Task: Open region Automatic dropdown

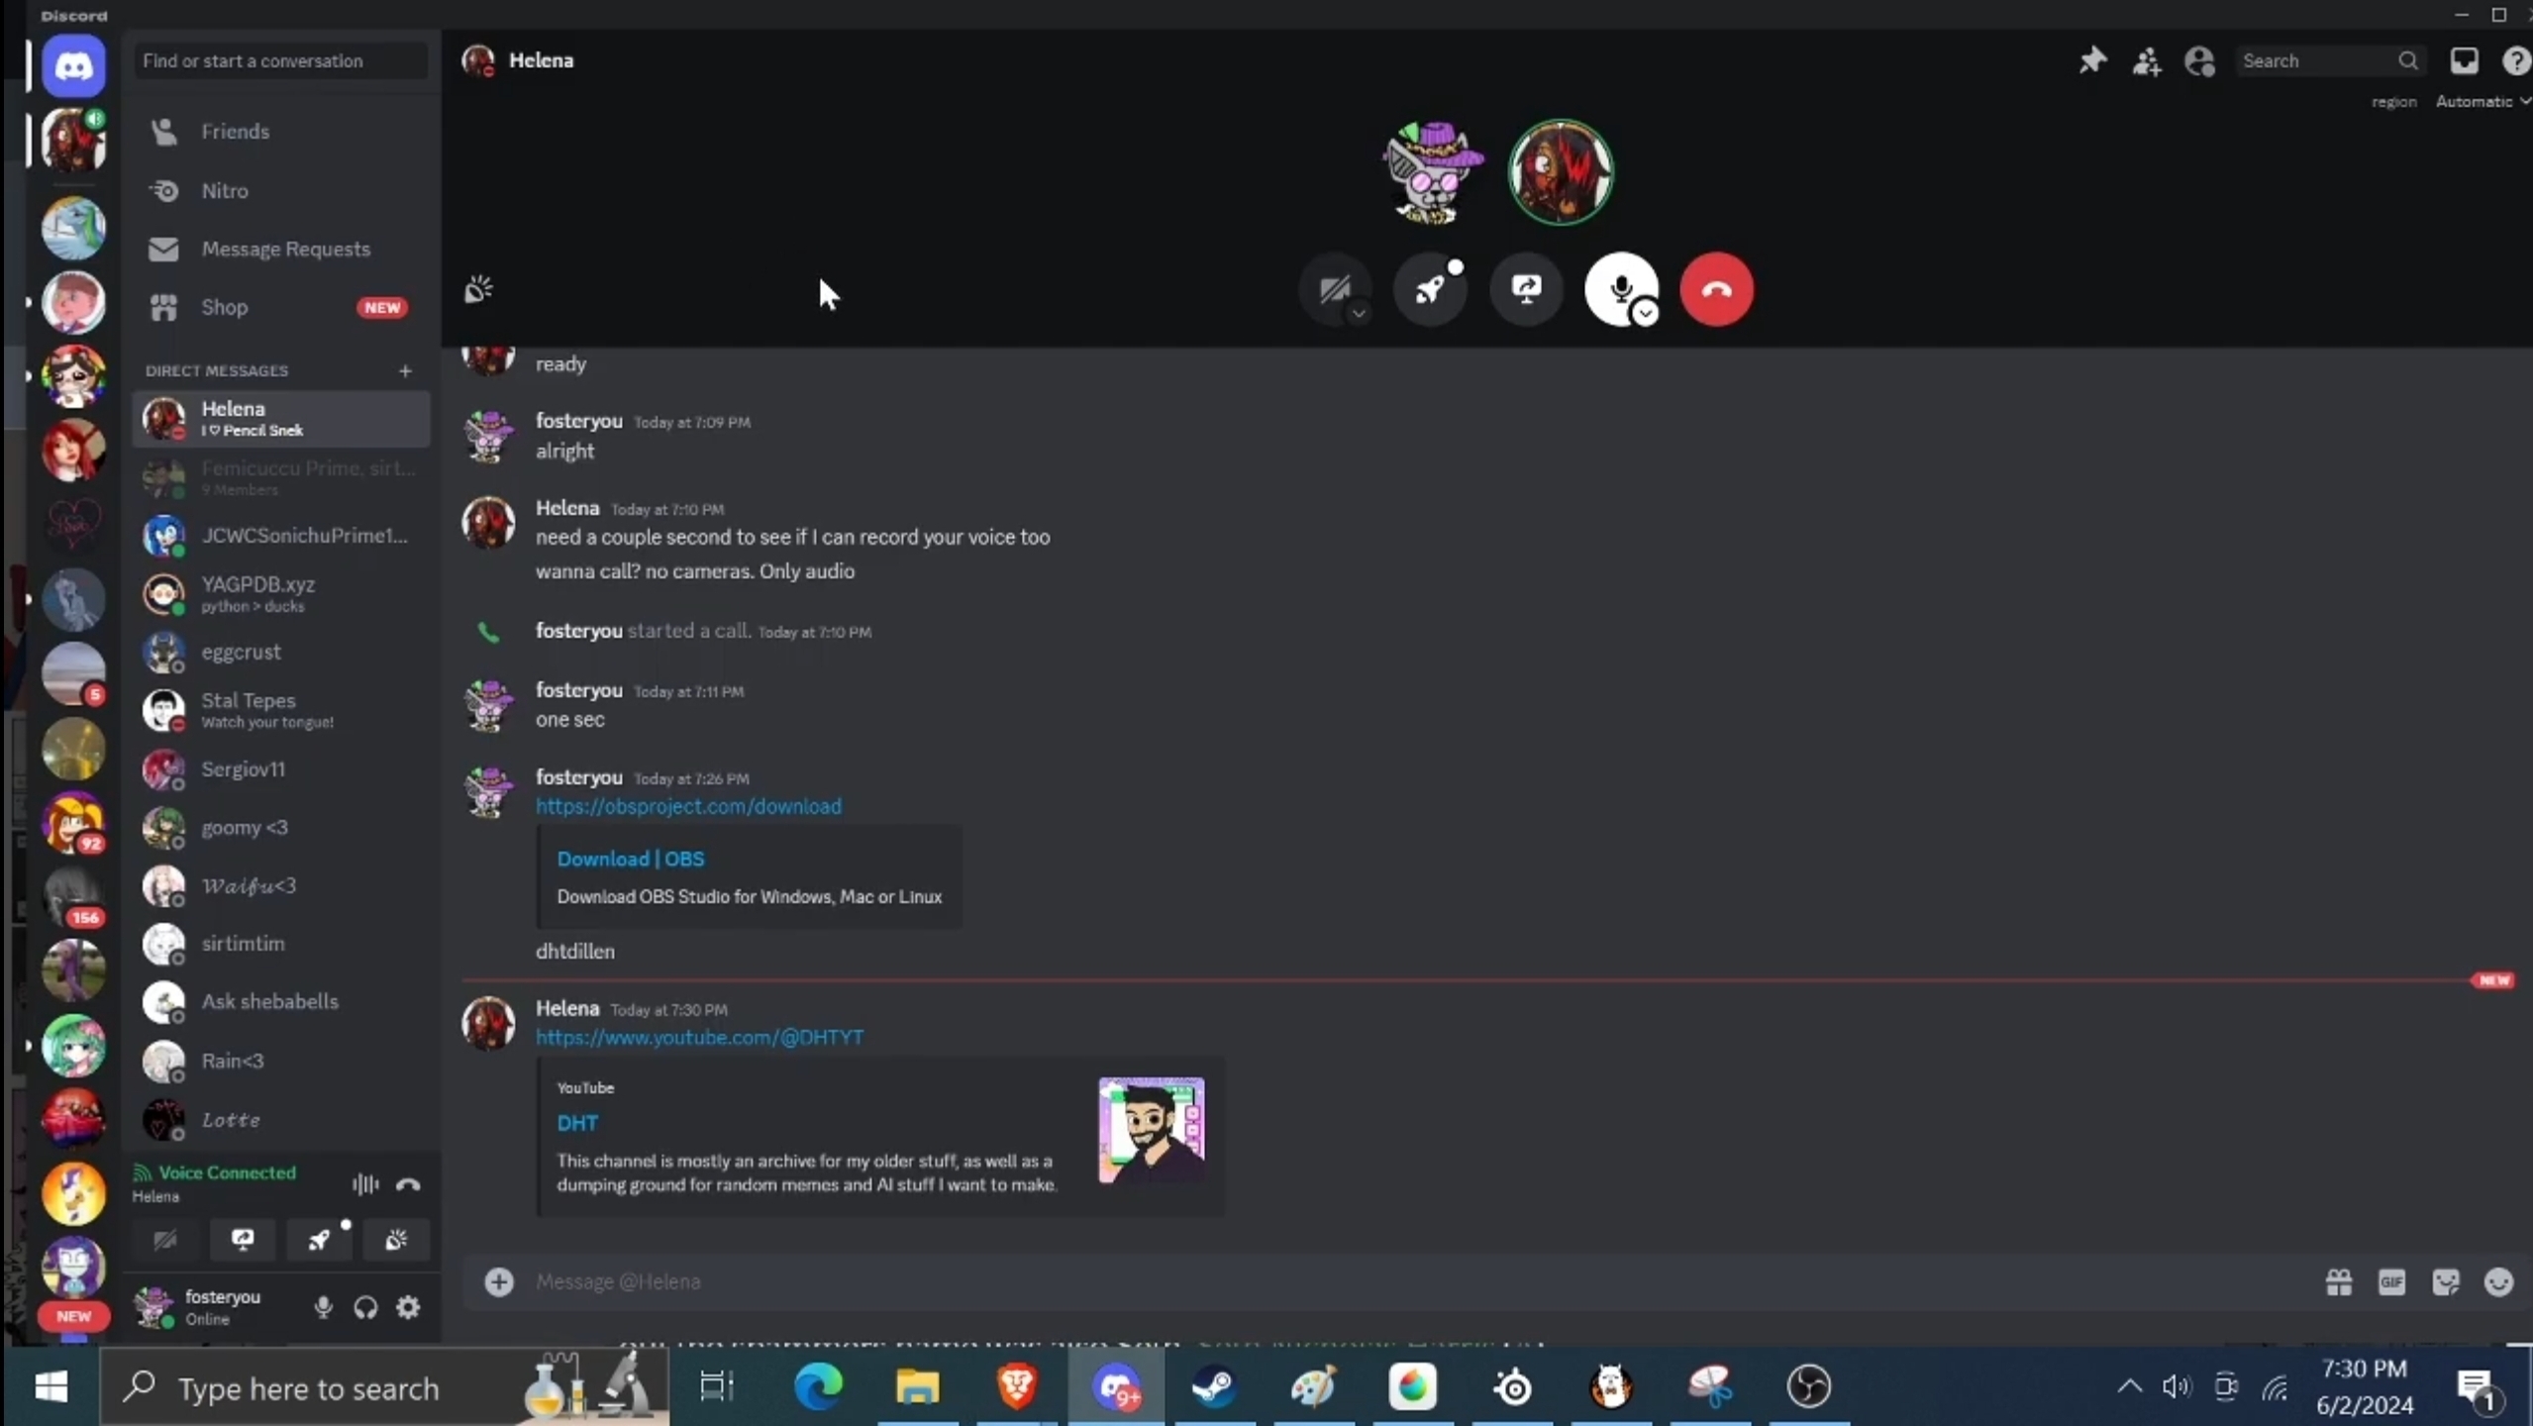Action: [x=2482, y=102]
